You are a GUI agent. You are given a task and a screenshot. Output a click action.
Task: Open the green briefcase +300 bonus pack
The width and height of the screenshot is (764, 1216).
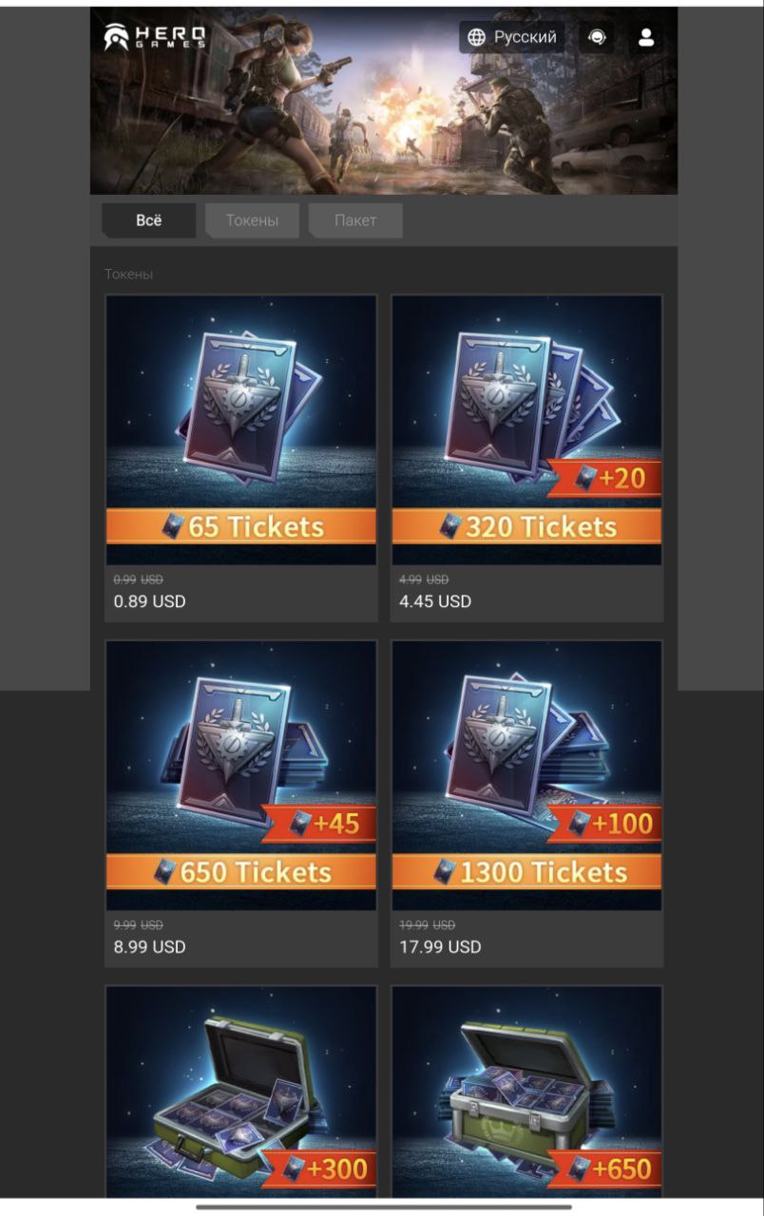point(241,1091)
